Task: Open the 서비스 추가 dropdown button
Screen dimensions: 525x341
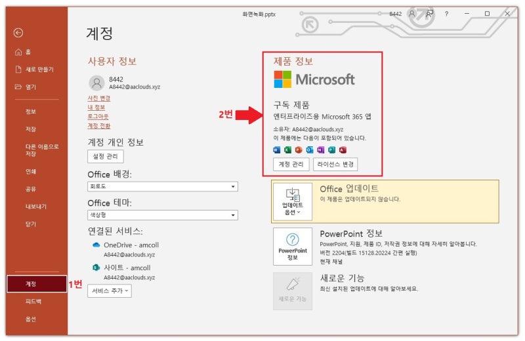Action: (110, 291)
